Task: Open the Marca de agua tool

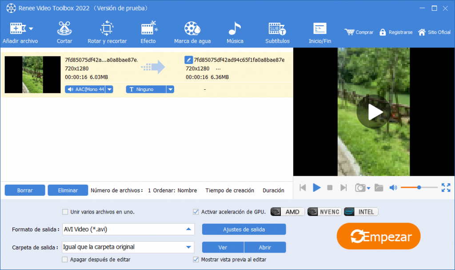Action: click(x=192, y=31)
